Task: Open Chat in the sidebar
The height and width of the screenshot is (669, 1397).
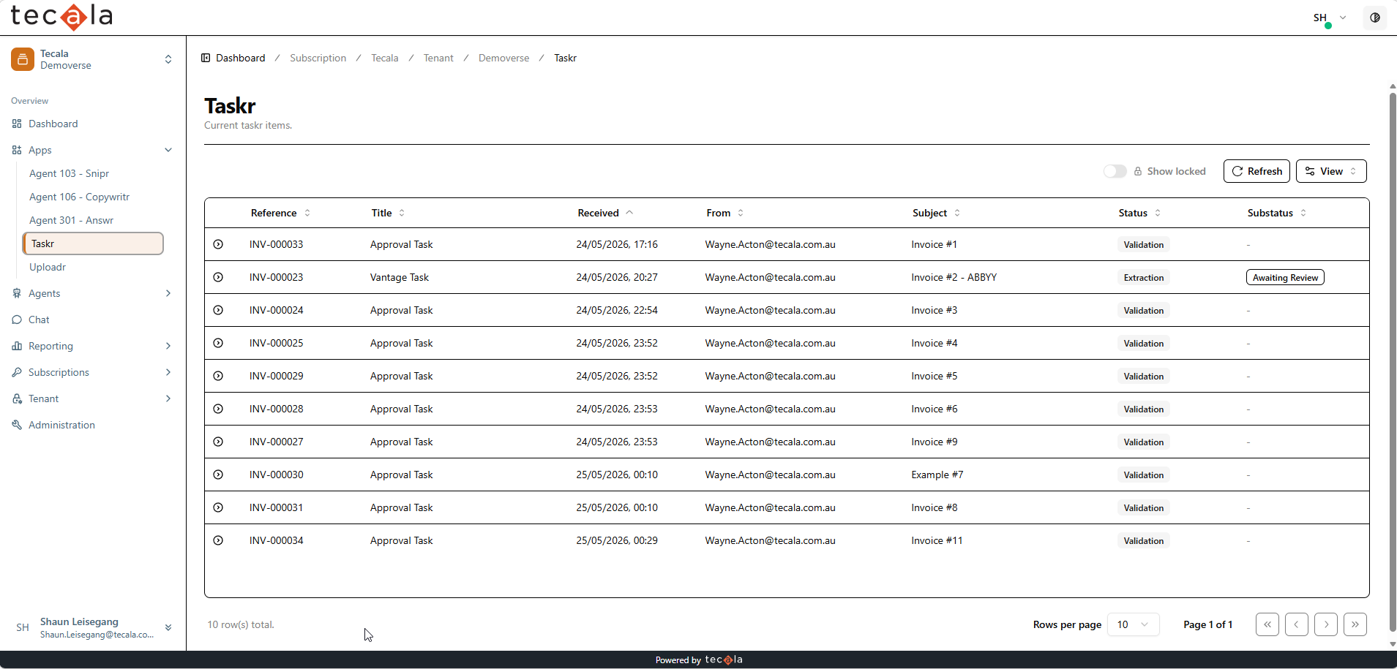Action: [x=39, y=320]
